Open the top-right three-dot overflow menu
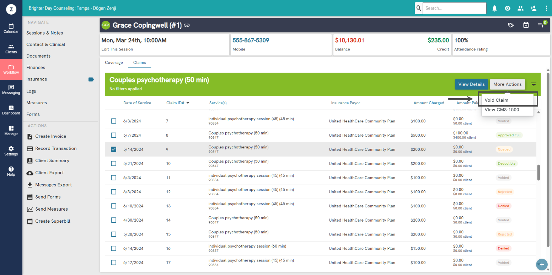This screenshot has width=552, height=275. tap(546, 8)
